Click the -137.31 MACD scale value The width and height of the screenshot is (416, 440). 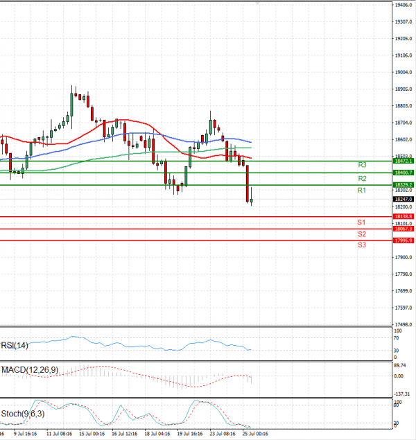coord(401,394)
